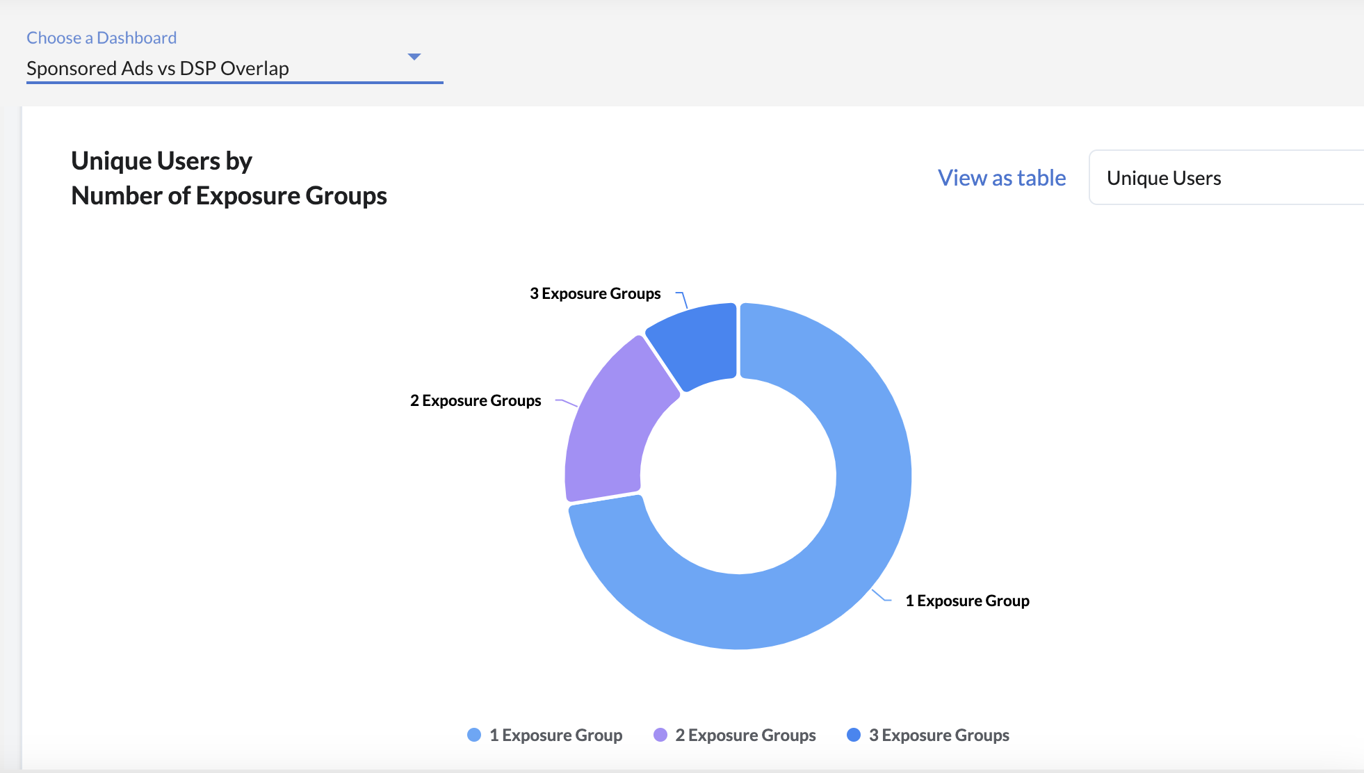
Task: Click the 2 Exposure Groups chart label
Action: tap(476, 400)
